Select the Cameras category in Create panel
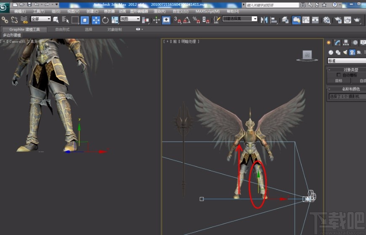366x235 pixels. 352,53
